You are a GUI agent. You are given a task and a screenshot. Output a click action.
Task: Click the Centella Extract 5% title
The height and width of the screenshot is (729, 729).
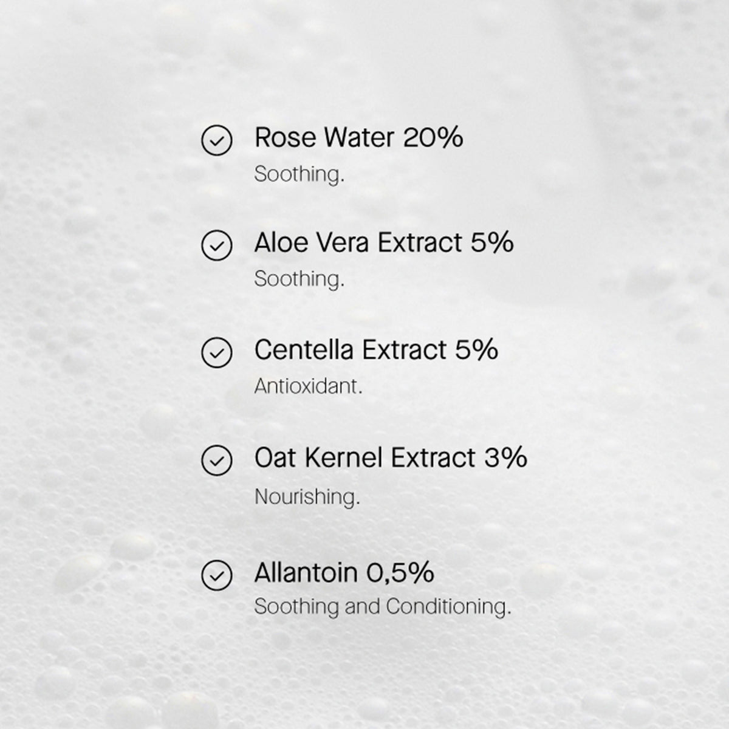coord(376,350)
